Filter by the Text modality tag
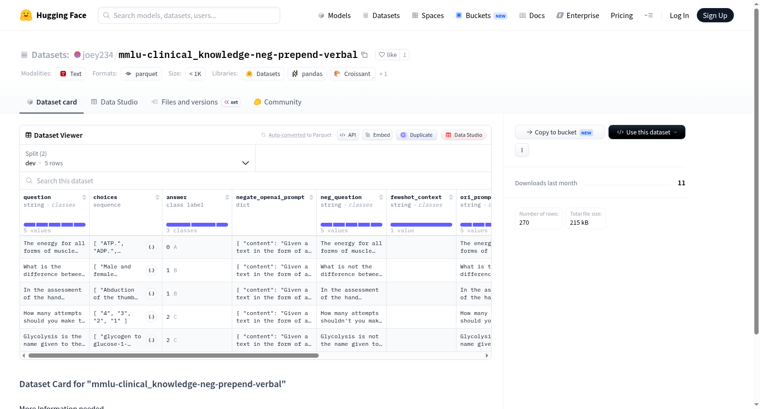Screen dimensions: 760x409 (x=71, y=74)
